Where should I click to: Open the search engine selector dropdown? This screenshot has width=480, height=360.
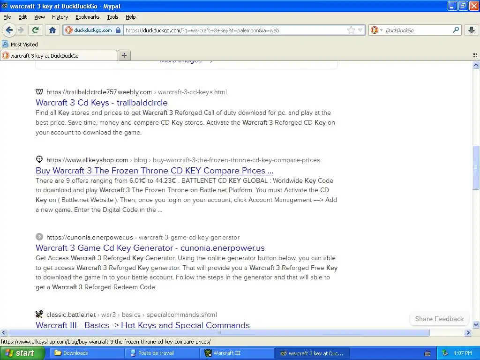[376, 30]
